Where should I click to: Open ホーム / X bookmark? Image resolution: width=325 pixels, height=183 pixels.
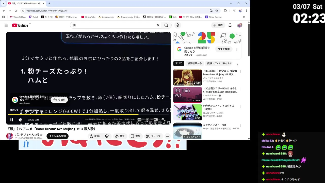[x=47, y=17]
